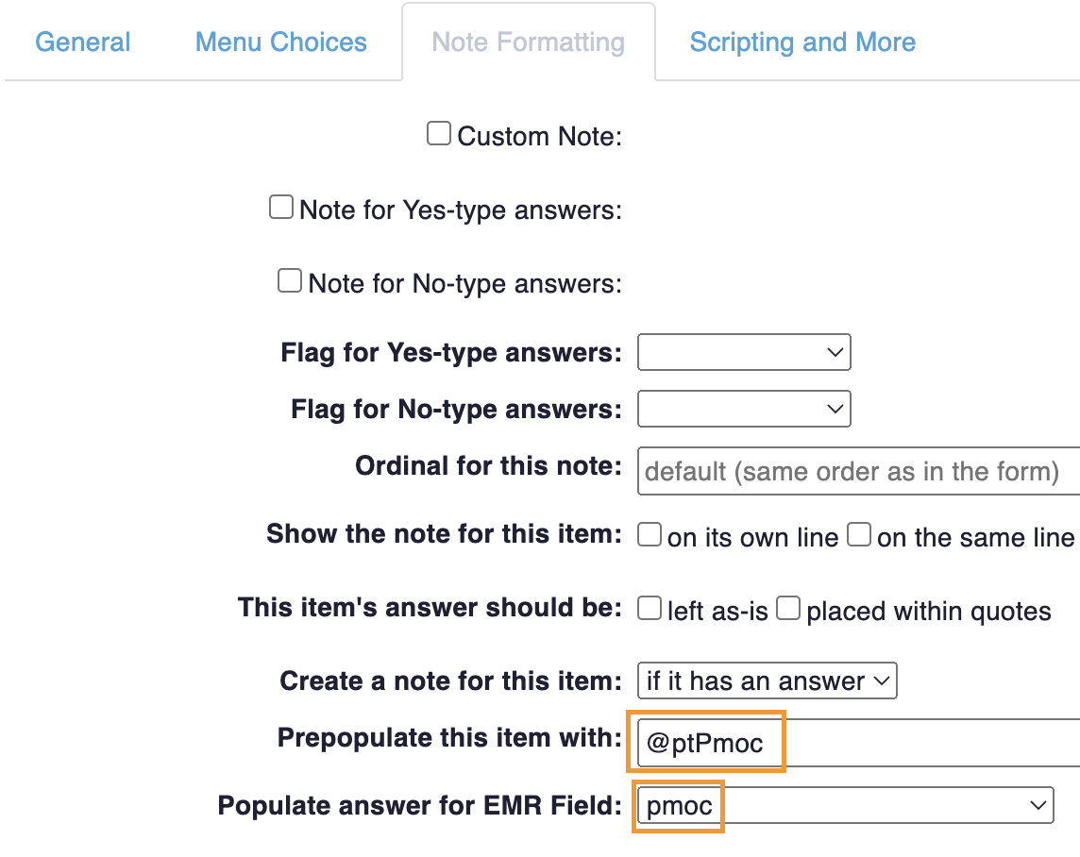This screenshot has width=1080, height=857.
Task: Expand the Flag for No-type answers dropdown
Action: pos(744,410)
